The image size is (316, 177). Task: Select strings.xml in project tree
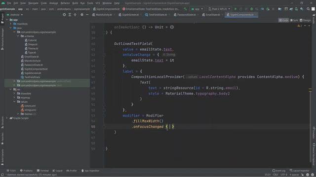coord(30,110)
